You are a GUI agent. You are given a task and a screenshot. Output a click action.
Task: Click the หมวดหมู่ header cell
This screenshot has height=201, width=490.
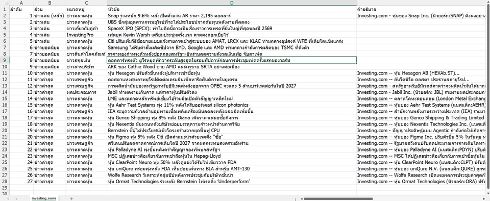(86, 9)
